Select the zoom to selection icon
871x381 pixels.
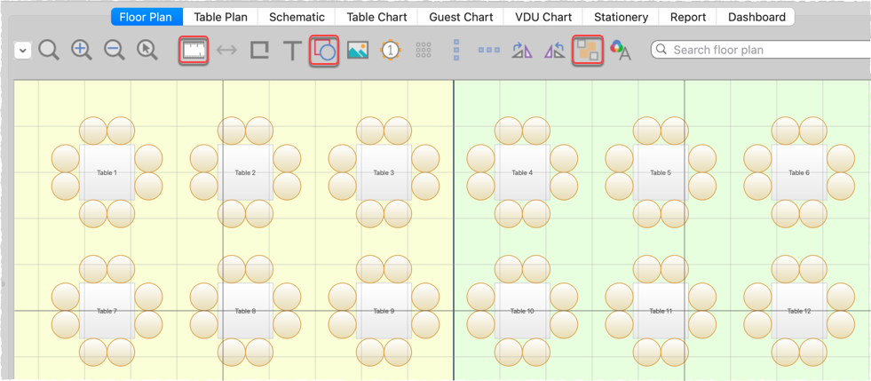click(146, 51)
